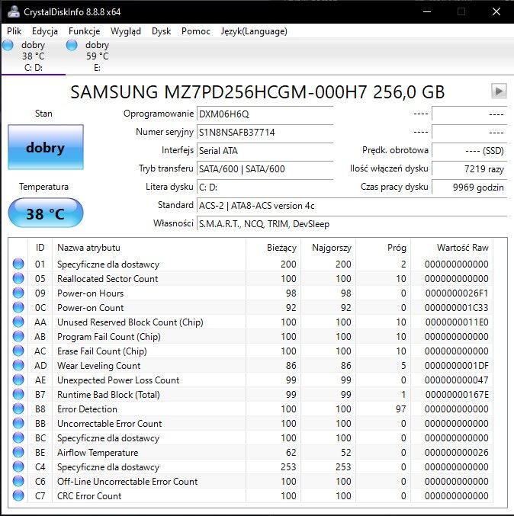Open the Pomoc menu
514x516 pixels.
[x=196, y=31]
